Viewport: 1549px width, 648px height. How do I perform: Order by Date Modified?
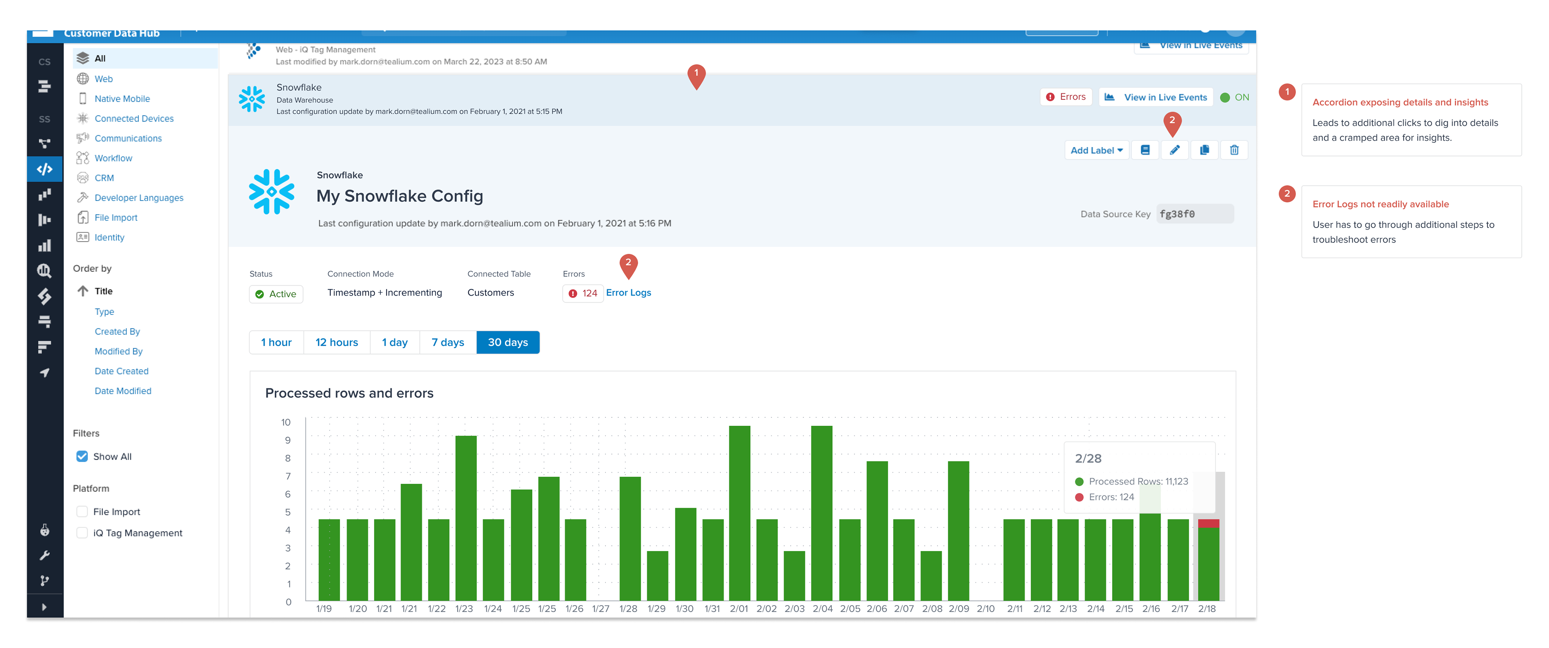click(123, 391)
